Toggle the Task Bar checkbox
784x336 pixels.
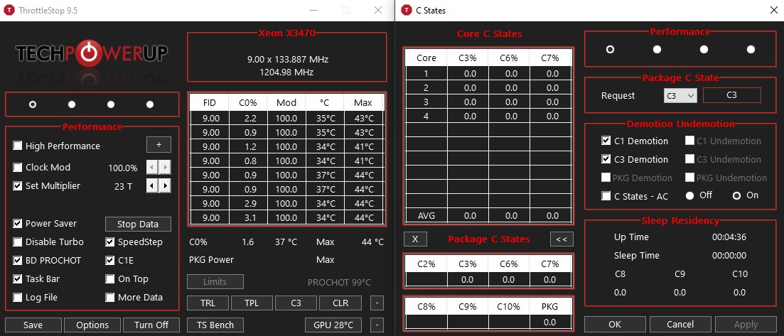pos(18,279)
